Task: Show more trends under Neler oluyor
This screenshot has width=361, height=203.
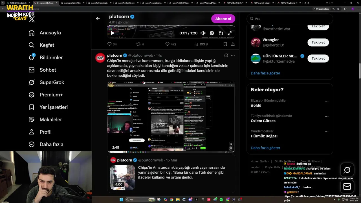Action: pos(265,148)
